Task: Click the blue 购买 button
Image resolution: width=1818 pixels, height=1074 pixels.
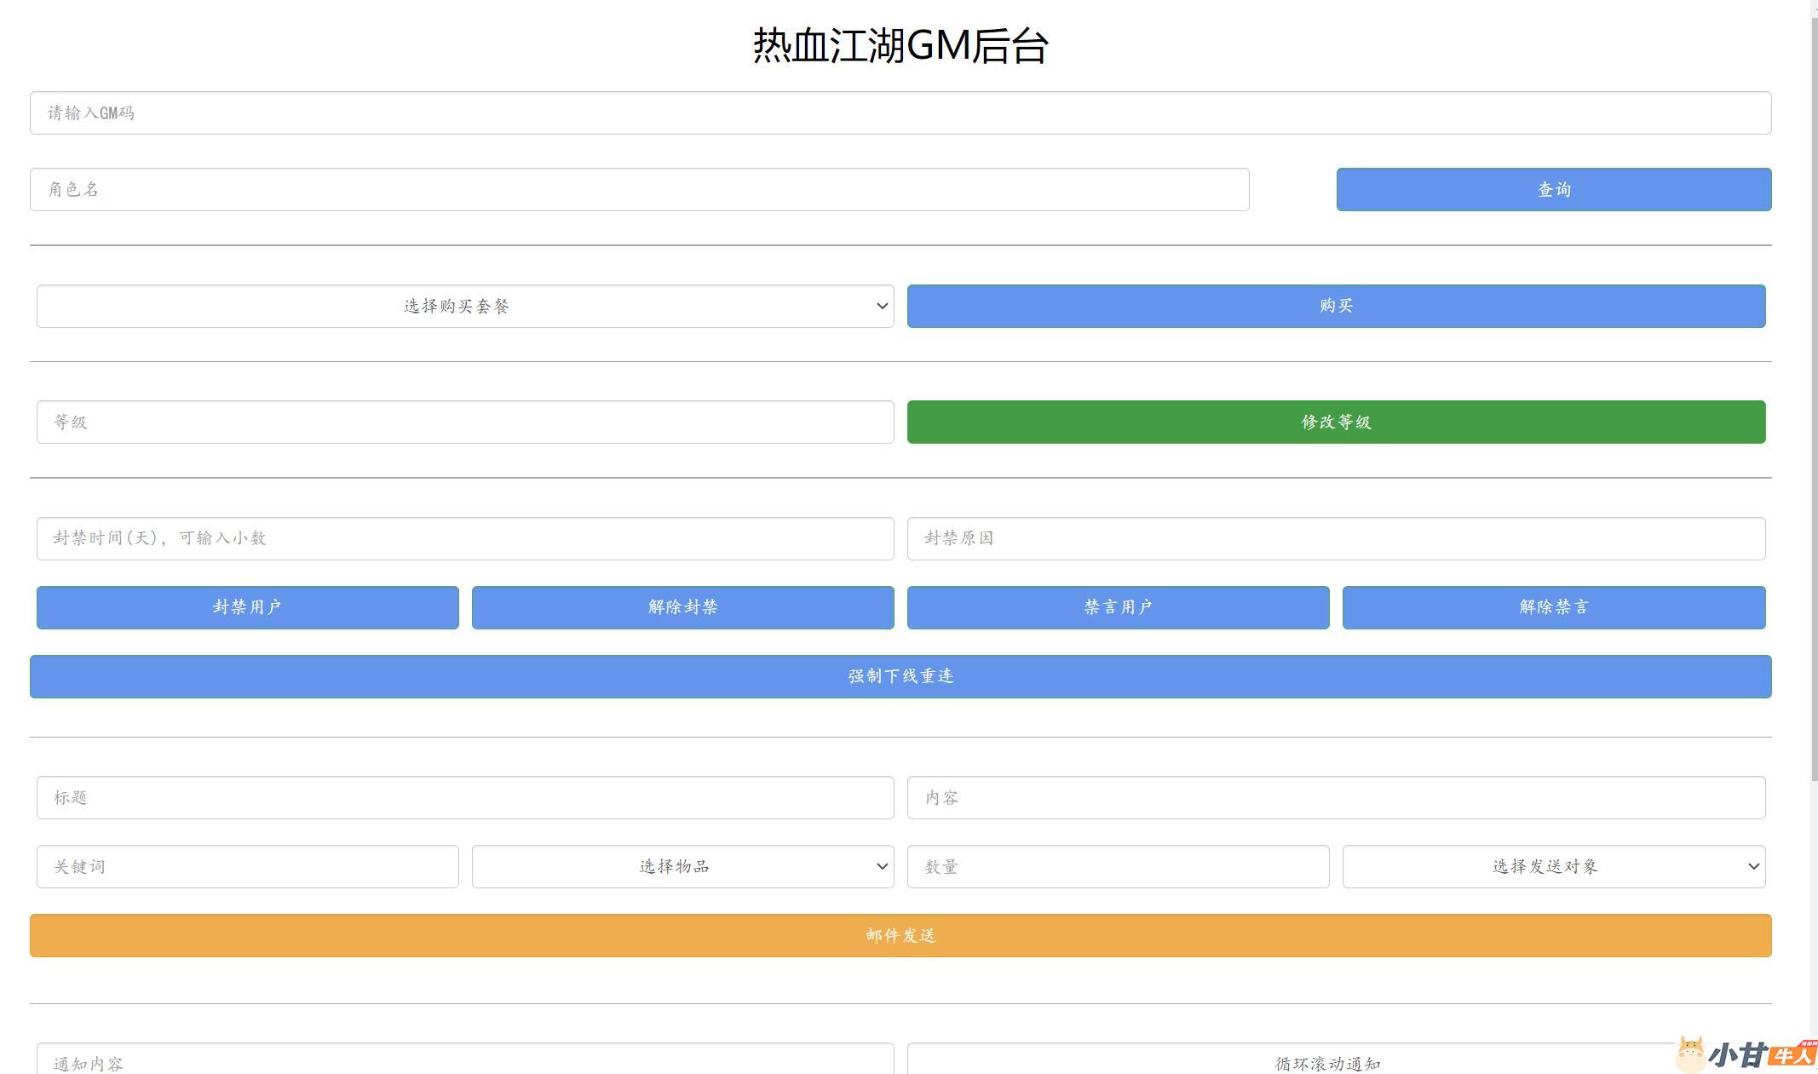Action: tap(1336, 306)
